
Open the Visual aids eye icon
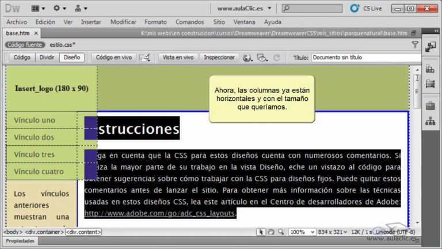click(x=262, y=58)
